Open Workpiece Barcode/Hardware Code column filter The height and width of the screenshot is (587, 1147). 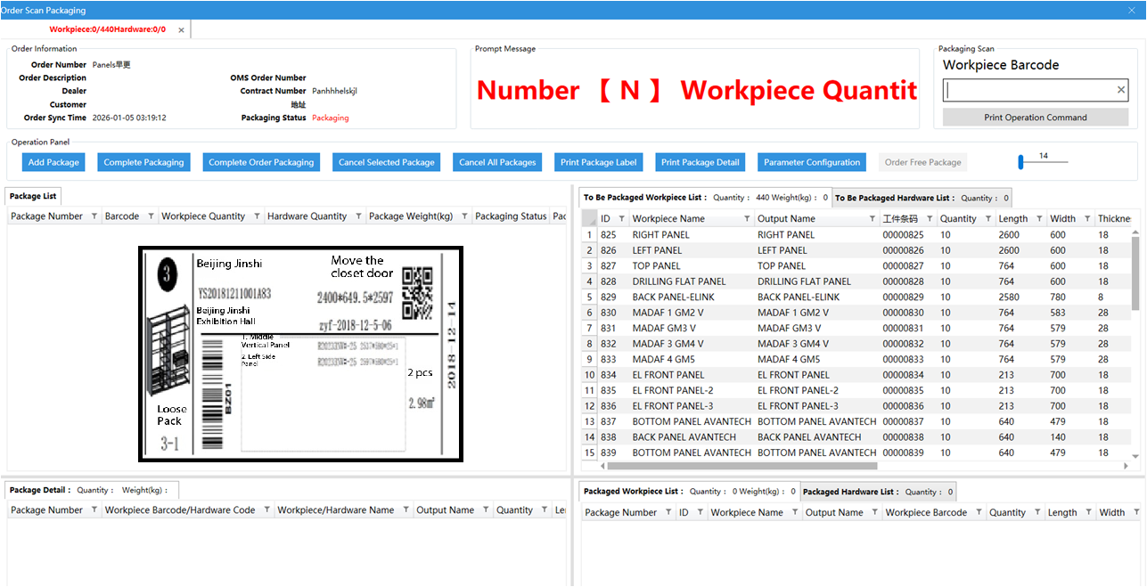[x=266, y=510]
